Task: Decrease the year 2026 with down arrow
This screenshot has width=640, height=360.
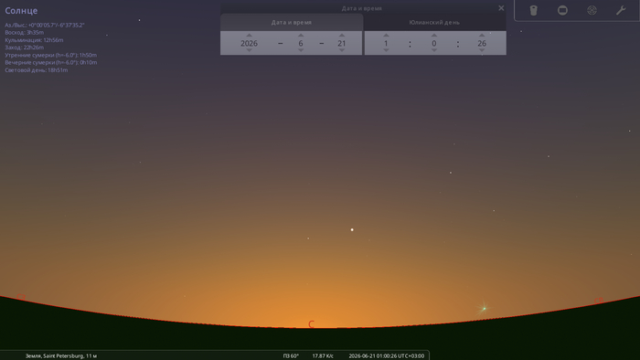Action: pyautogui.click(x=249, y=50)
